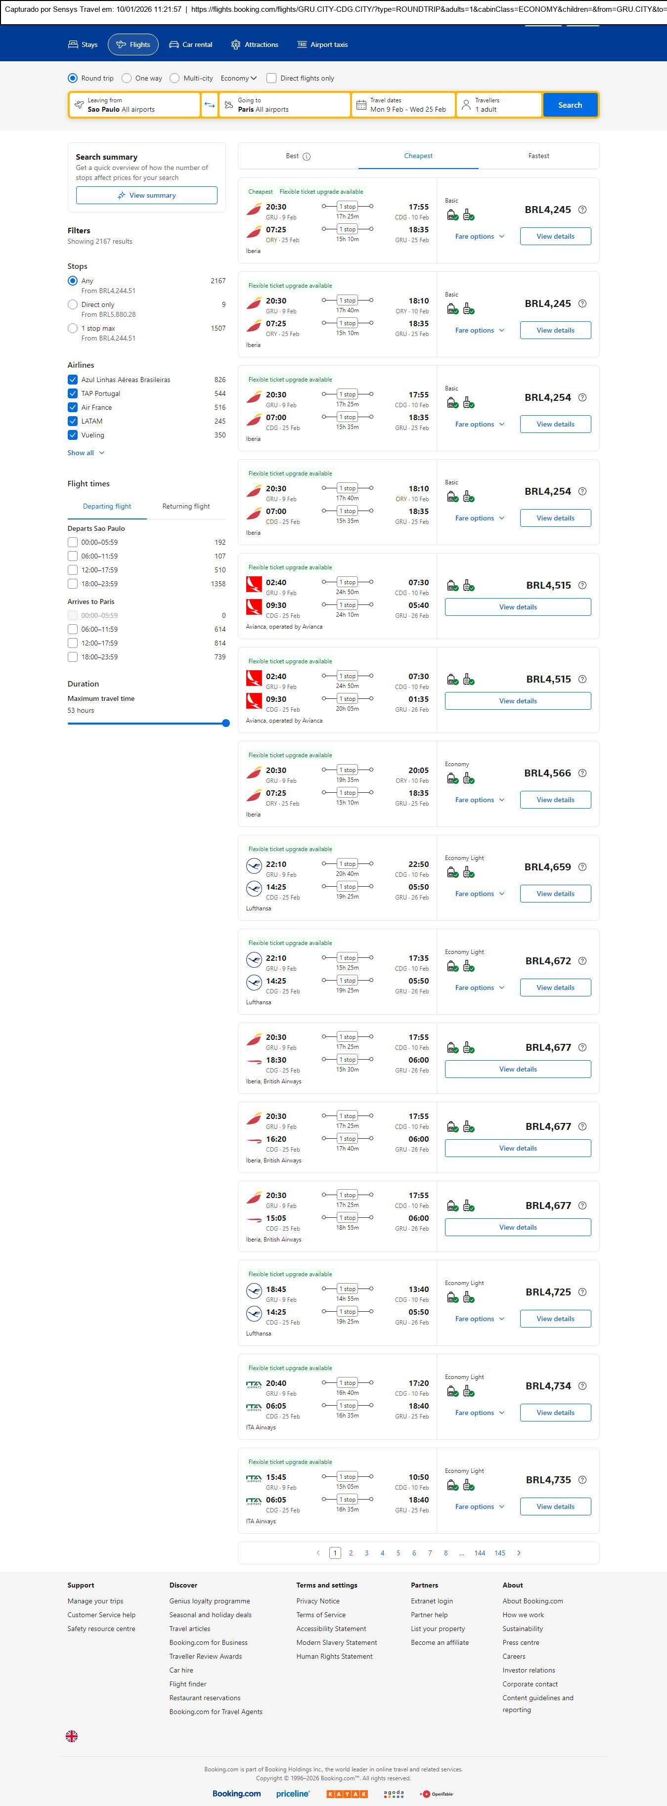Image resolution: width=667 pixels, height=1806 pixels.
Task: Uncheck the TAP Portugal airline filter
Action: [x=72, y=393]
